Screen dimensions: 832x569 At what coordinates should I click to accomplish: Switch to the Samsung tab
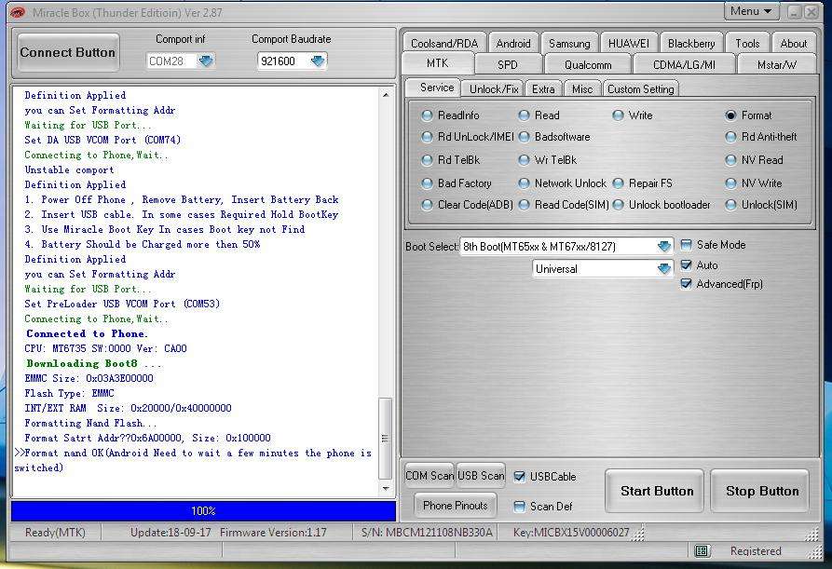tap(569, 44)
